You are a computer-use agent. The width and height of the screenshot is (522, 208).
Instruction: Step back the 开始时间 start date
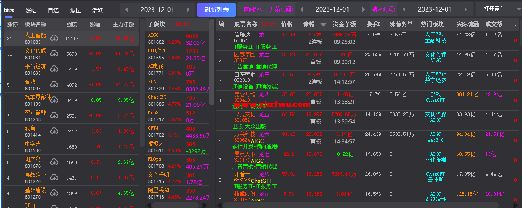tap(301, 10)
